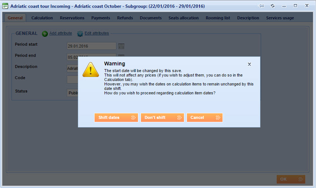The height and width of the screenshot is (188, 316).
Task: Close the Warning dialog with X
Action: pos(249,64)
